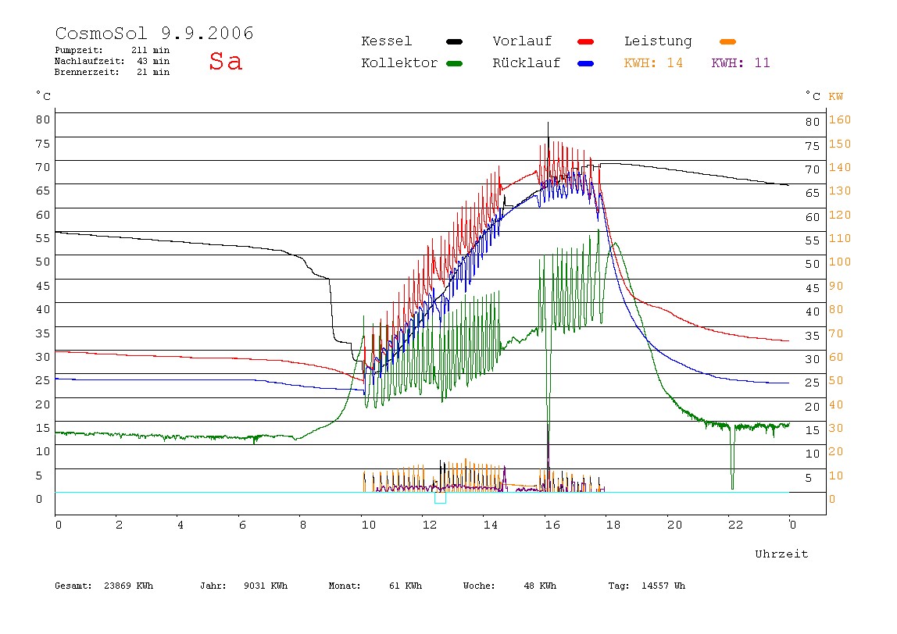Select the "Woche:" footer label
897x634 pixels.
(x=479, y=586)
